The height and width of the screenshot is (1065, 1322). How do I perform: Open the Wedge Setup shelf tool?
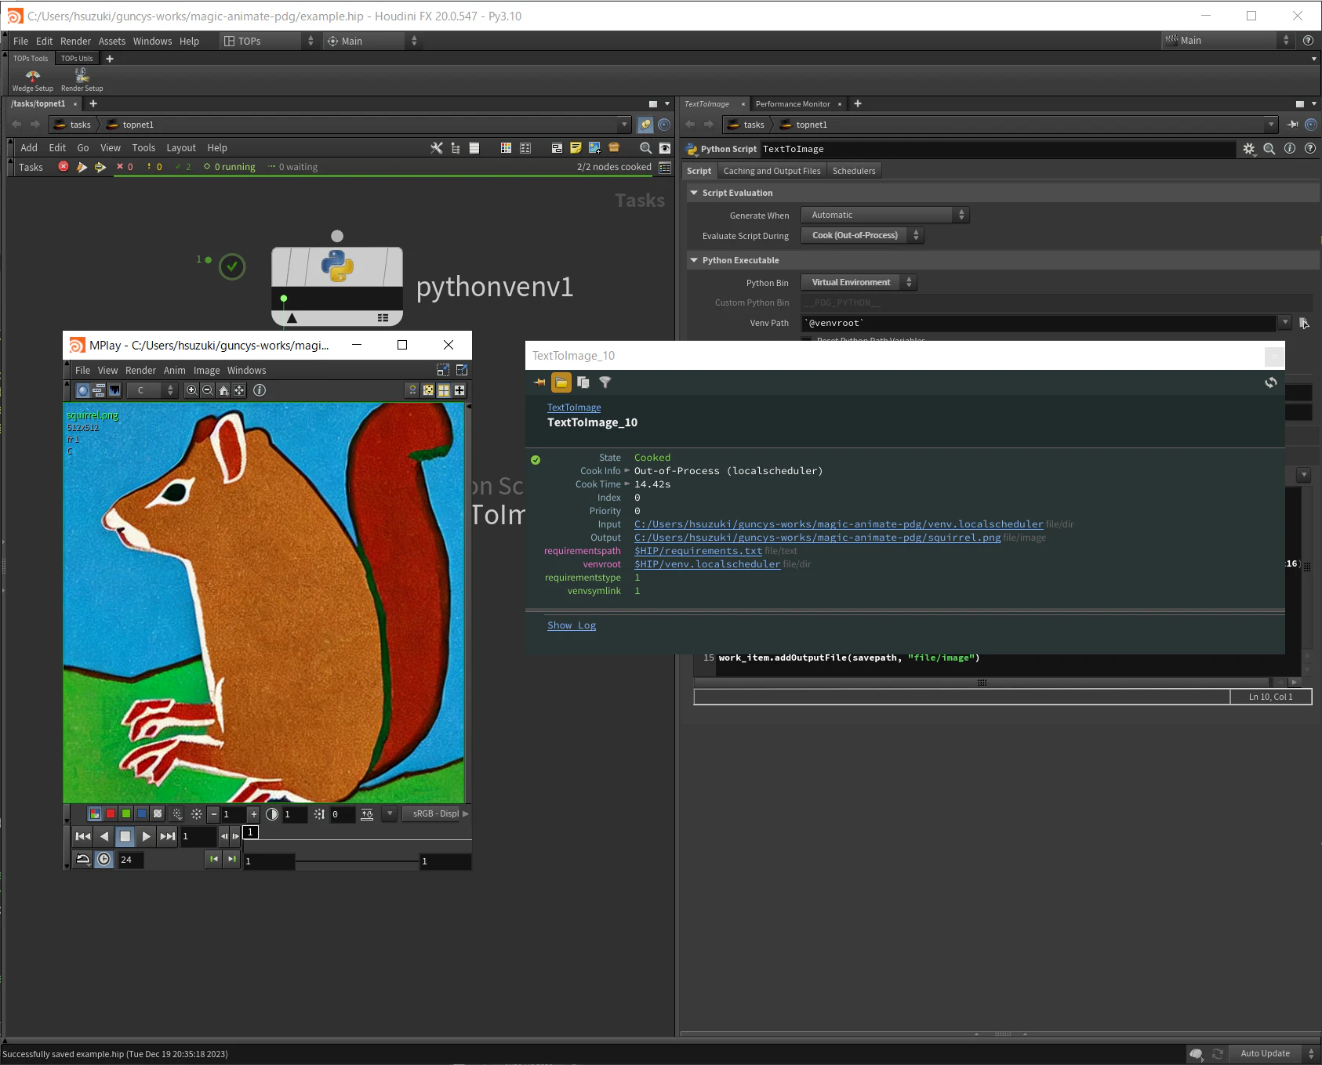tap(33, 80)
